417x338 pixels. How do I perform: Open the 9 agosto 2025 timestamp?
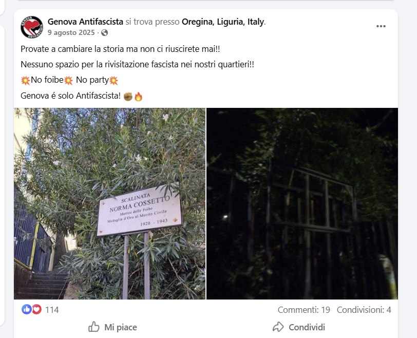[71, 32]
